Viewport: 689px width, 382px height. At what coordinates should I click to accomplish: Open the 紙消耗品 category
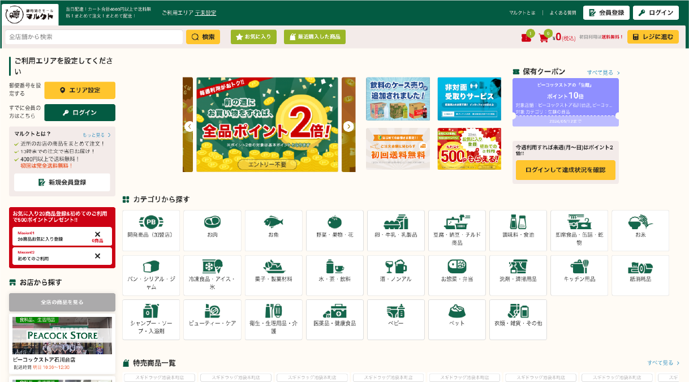click(x=640, y=275)
